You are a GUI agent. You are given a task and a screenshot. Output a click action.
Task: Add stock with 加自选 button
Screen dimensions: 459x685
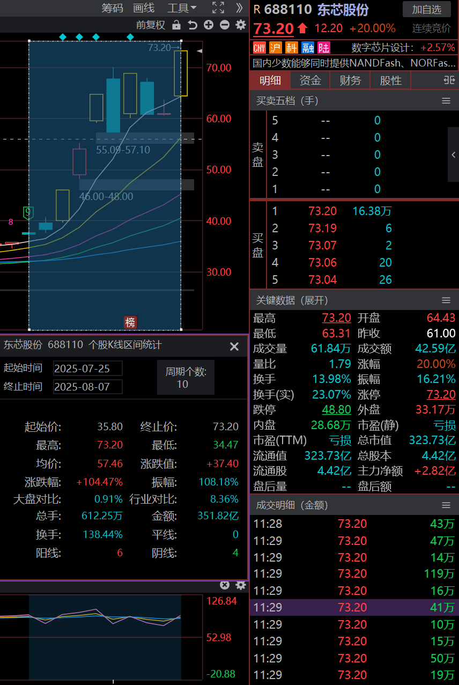[427, 9]
